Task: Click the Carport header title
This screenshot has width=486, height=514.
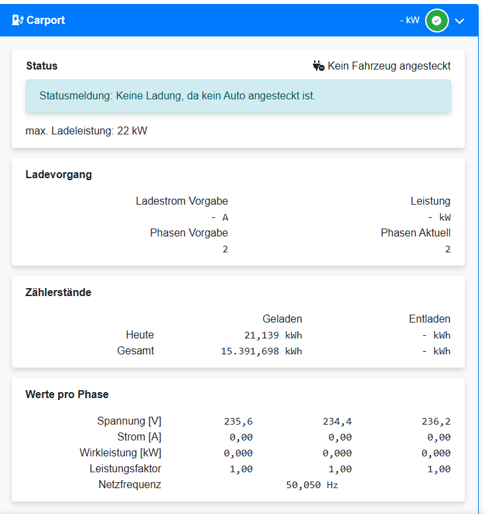Action: pos(46,20)
